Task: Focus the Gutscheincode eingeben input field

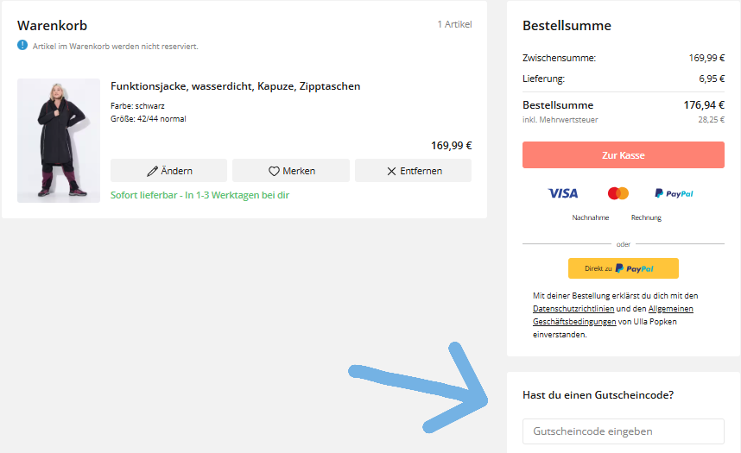Action: 623,431
